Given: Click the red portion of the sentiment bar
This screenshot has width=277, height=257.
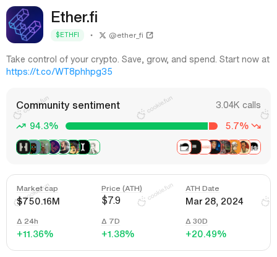Looking at the screenshot, I should coord(213,126).
